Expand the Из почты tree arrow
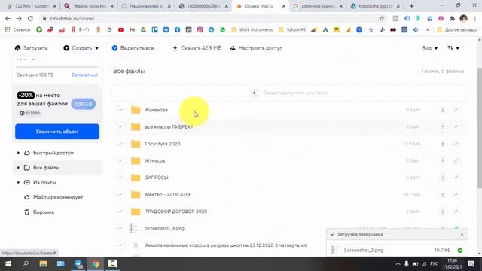Viewport: 482px width, 271px height. pyautogui.click(x=18, y=182)
